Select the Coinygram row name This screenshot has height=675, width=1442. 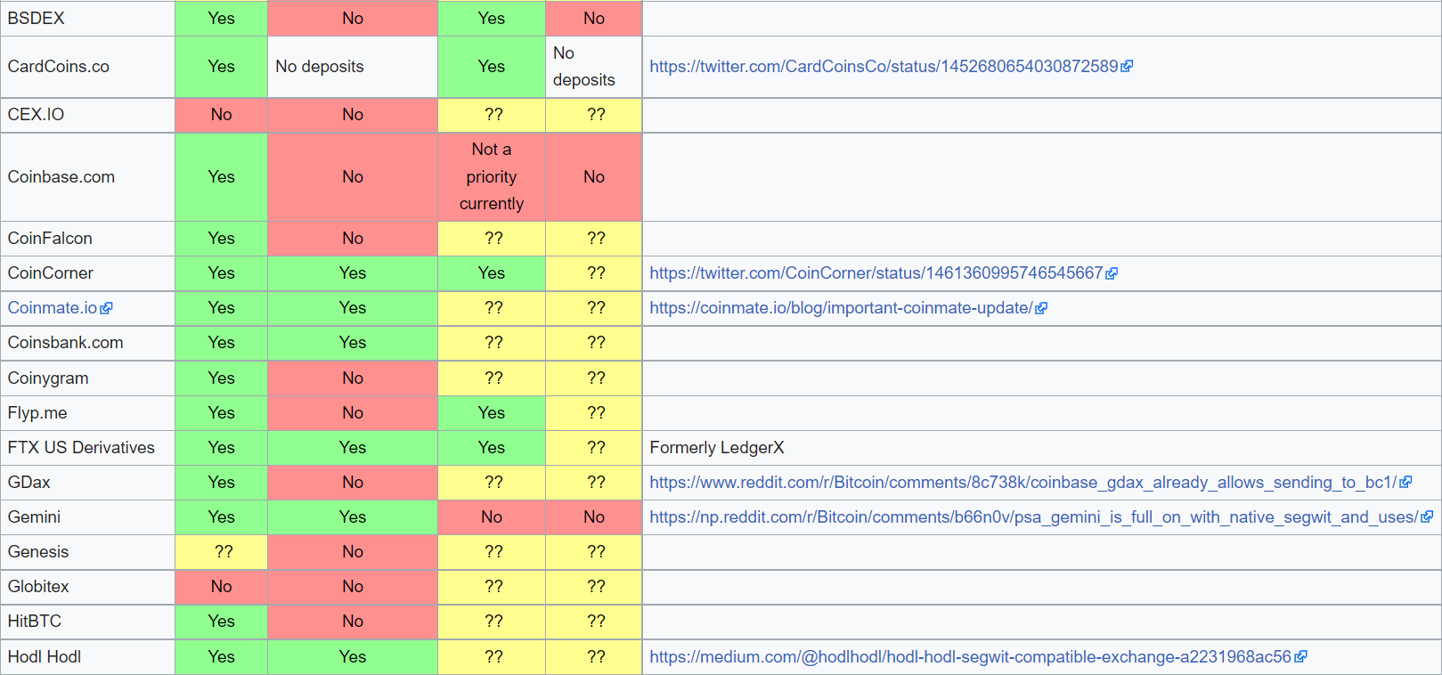48,378
